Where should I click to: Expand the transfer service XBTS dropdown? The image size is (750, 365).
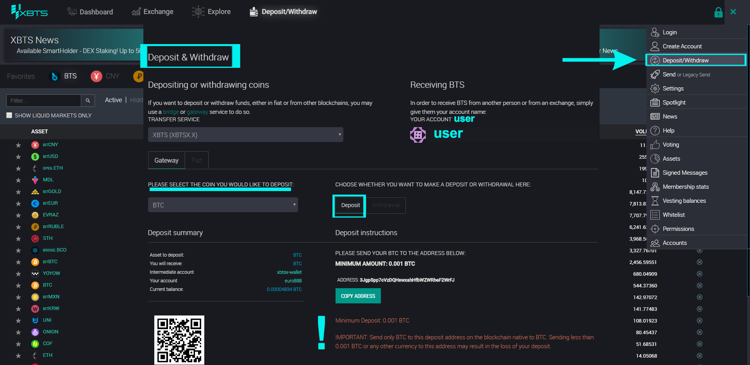point(245,135)
